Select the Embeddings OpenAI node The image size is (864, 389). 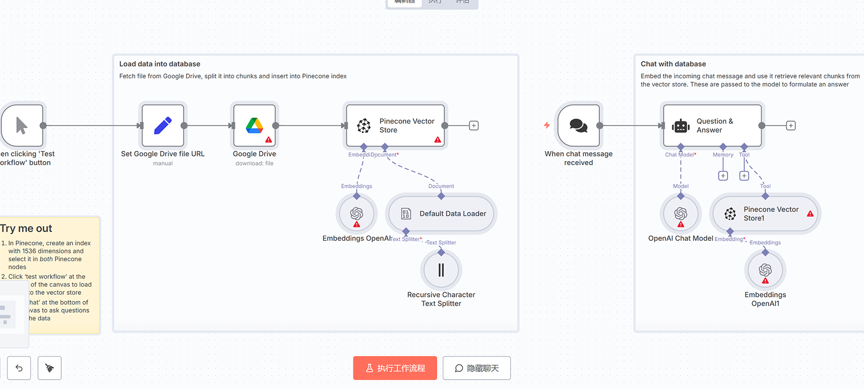356,214
